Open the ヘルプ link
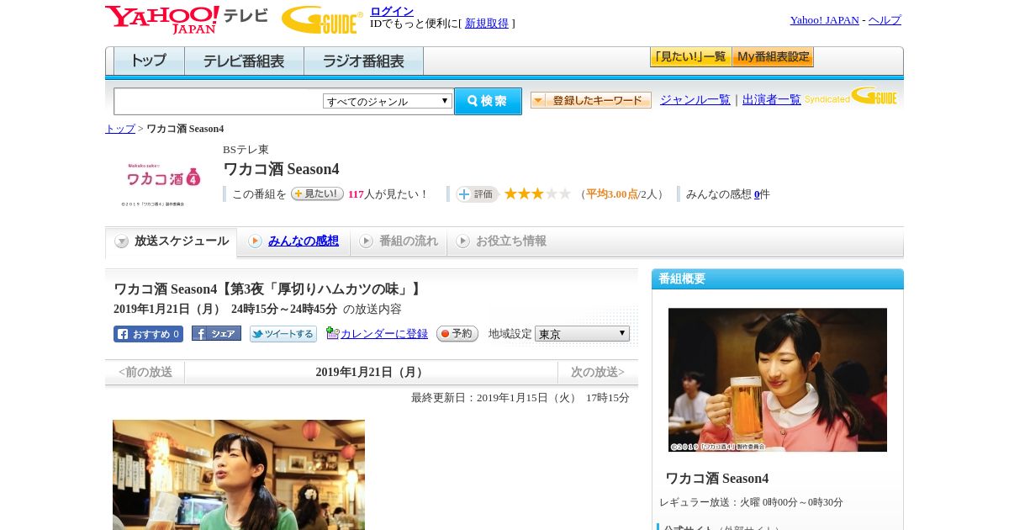Viewport: 1009px width, 530px height. (x=885, y=20)
